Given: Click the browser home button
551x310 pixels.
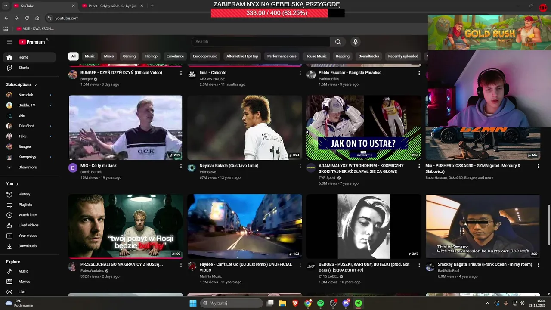Looking at the screenshot, I should pos(37,18).
